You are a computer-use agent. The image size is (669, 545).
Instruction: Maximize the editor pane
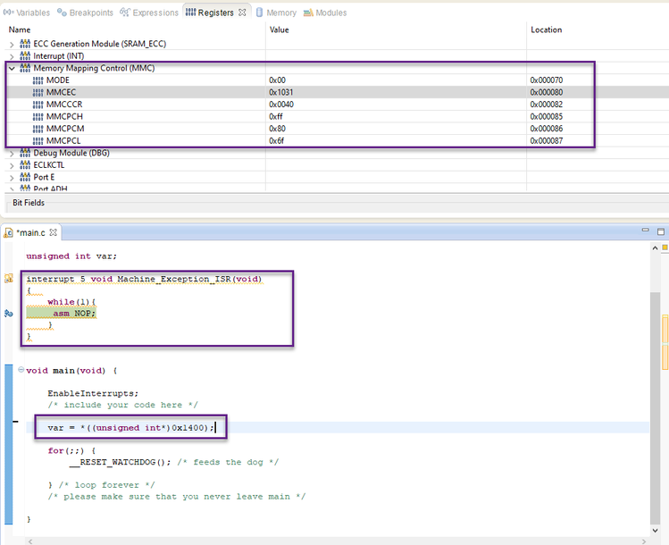tap(661, 231)
